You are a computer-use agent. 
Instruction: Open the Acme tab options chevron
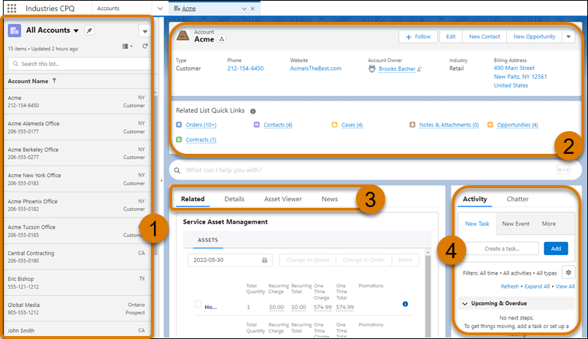pos(244,9)
